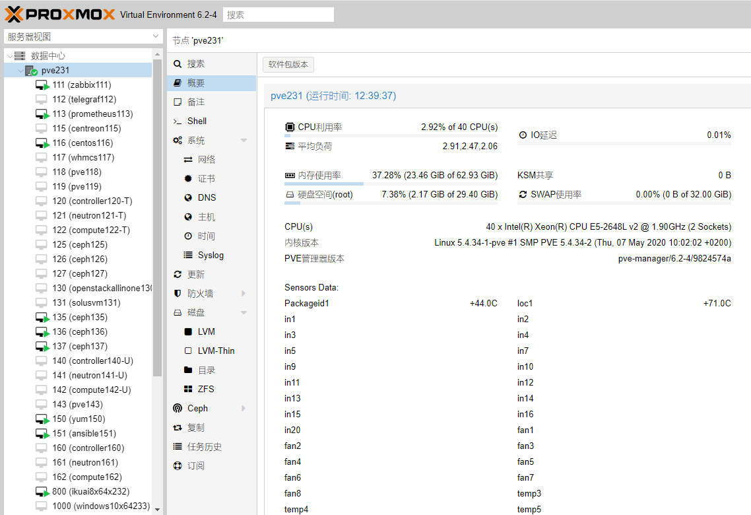Click the 复制 replication icon
Viewport: 751px width, 515px height.
[178, 427]
